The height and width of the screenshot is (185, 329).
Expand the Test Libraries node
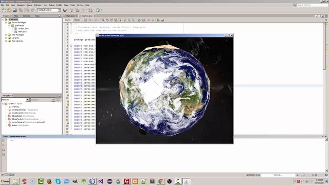coord(6,41)
